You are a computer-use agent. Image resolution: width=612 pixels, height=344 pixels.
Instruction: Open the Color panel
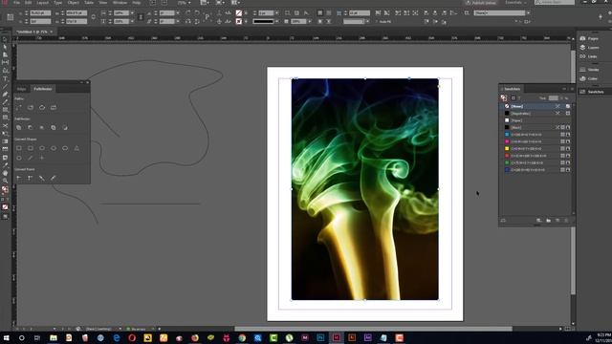[590, 78]
